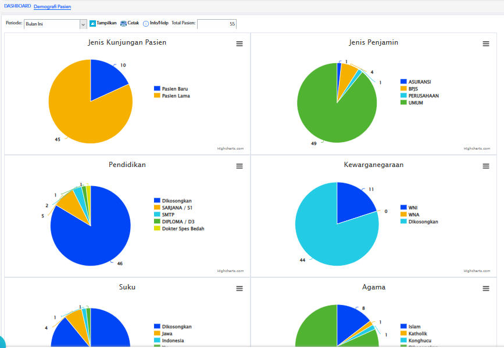Toggle the Indonesia legend item in Suku

coord(169,340)
